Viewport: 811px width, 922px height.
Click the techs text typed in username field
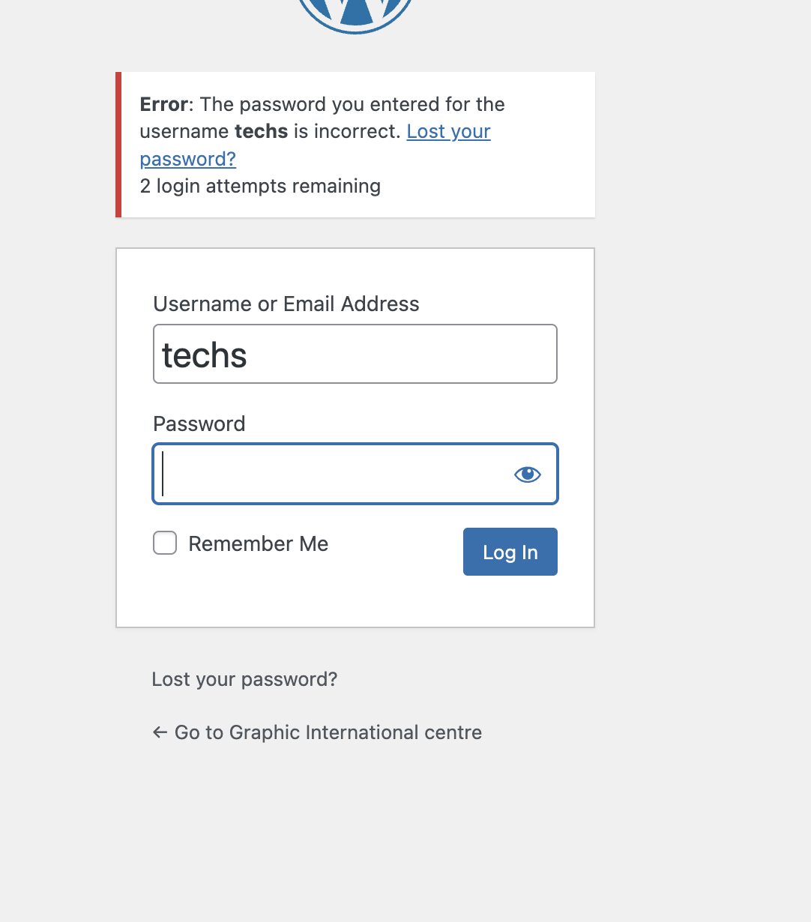(x=204, y=355)
